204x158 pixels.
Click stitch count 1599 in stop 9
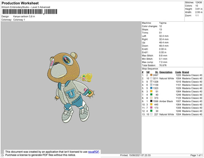click(x=156, y=101)
